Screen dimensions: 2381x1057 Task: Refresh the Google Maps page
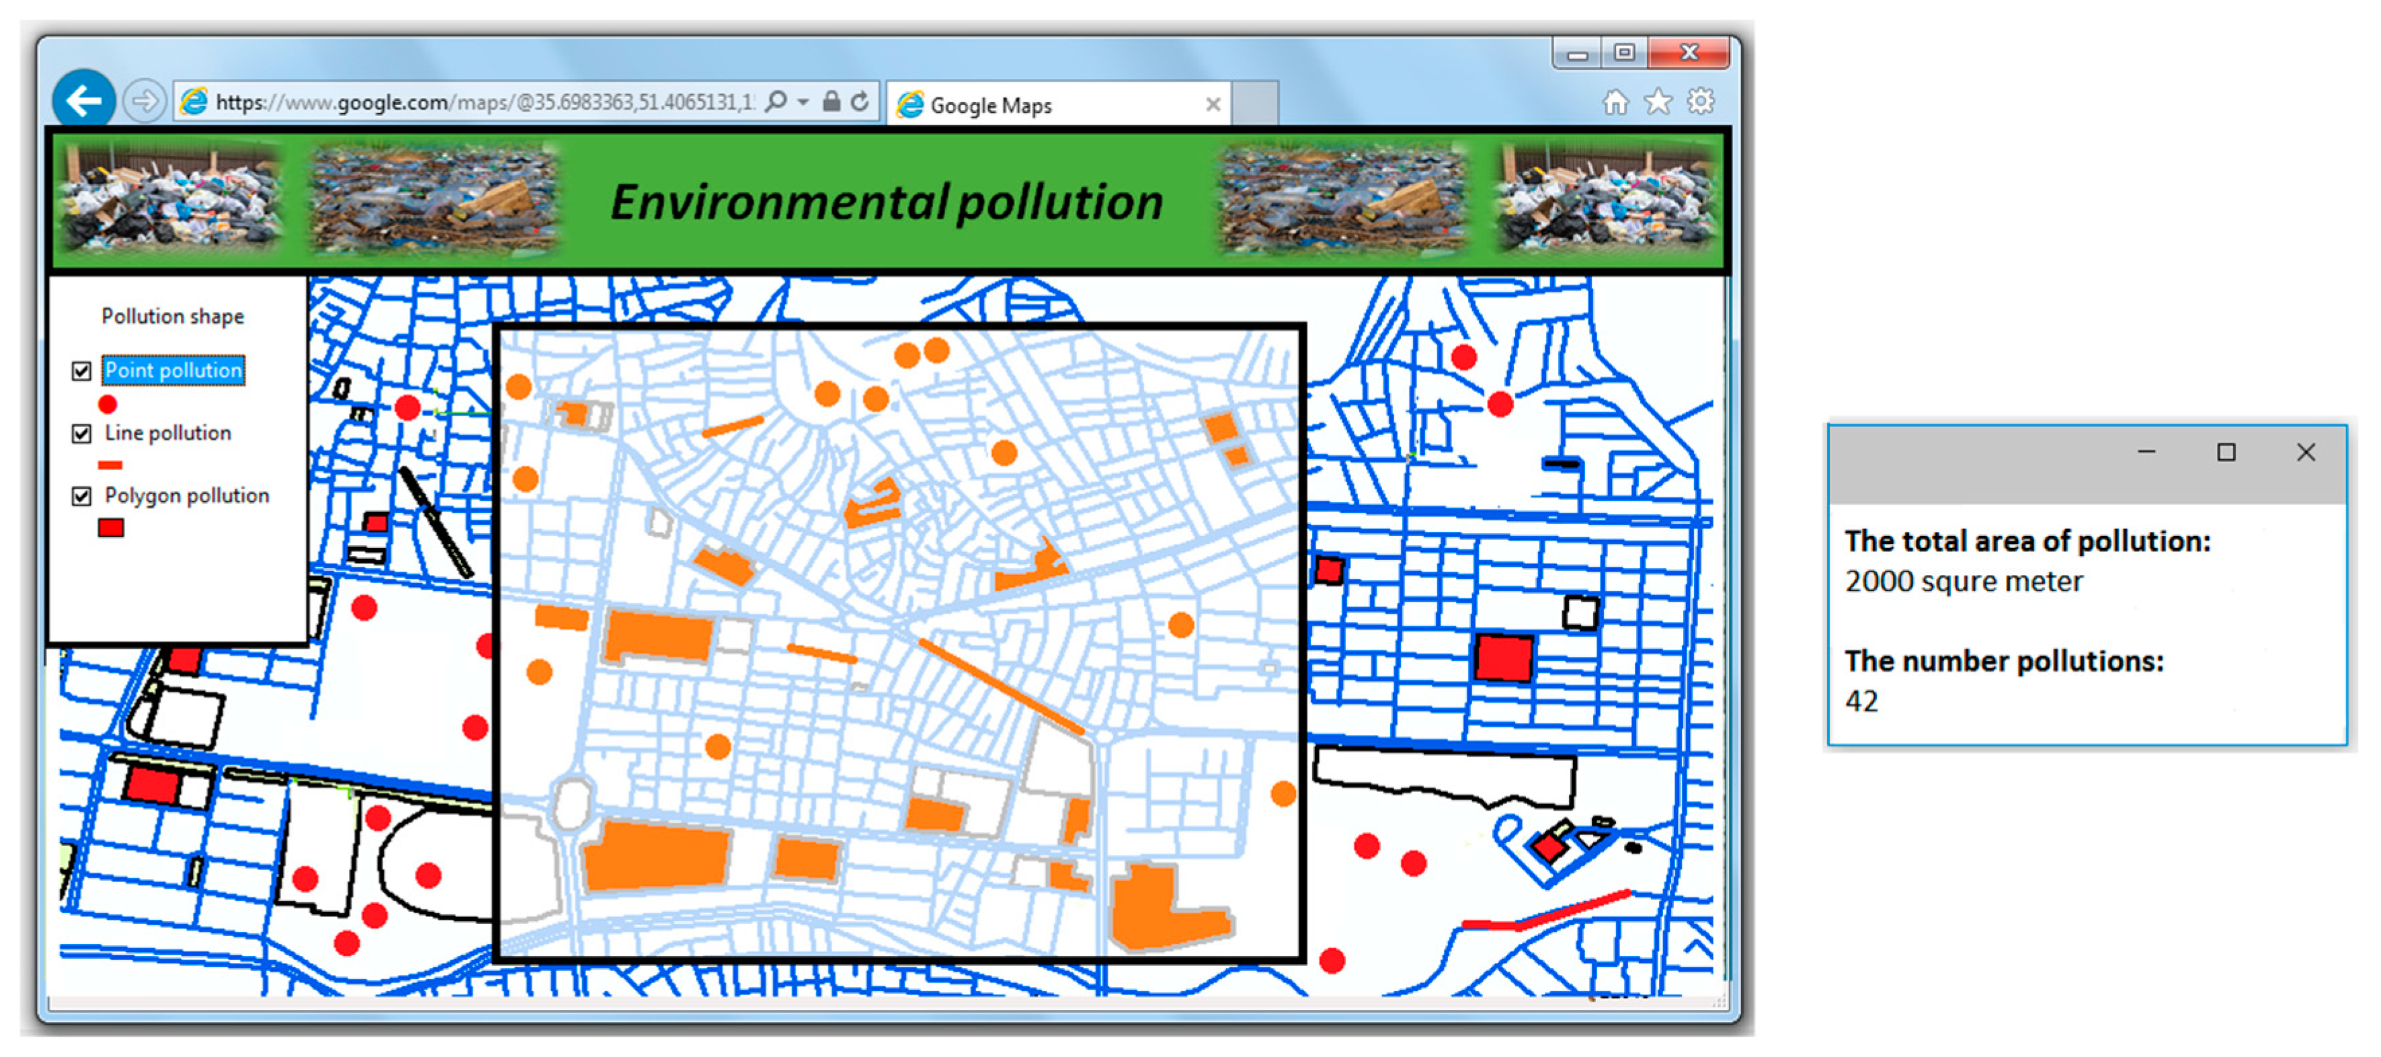point(860,102)
